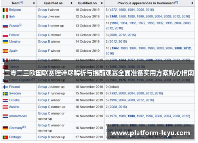198x143 pixels.
Task: Select '10 October 2019' date cell
Action: (88, 10)
